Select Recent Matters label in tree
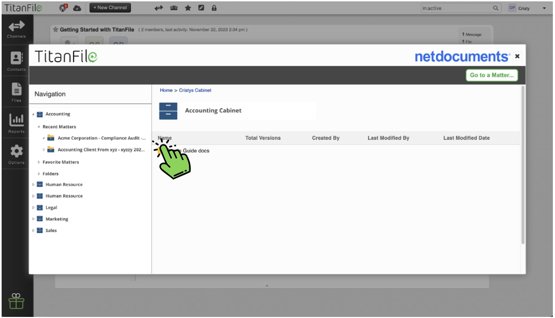 click(x=59, y=127)
